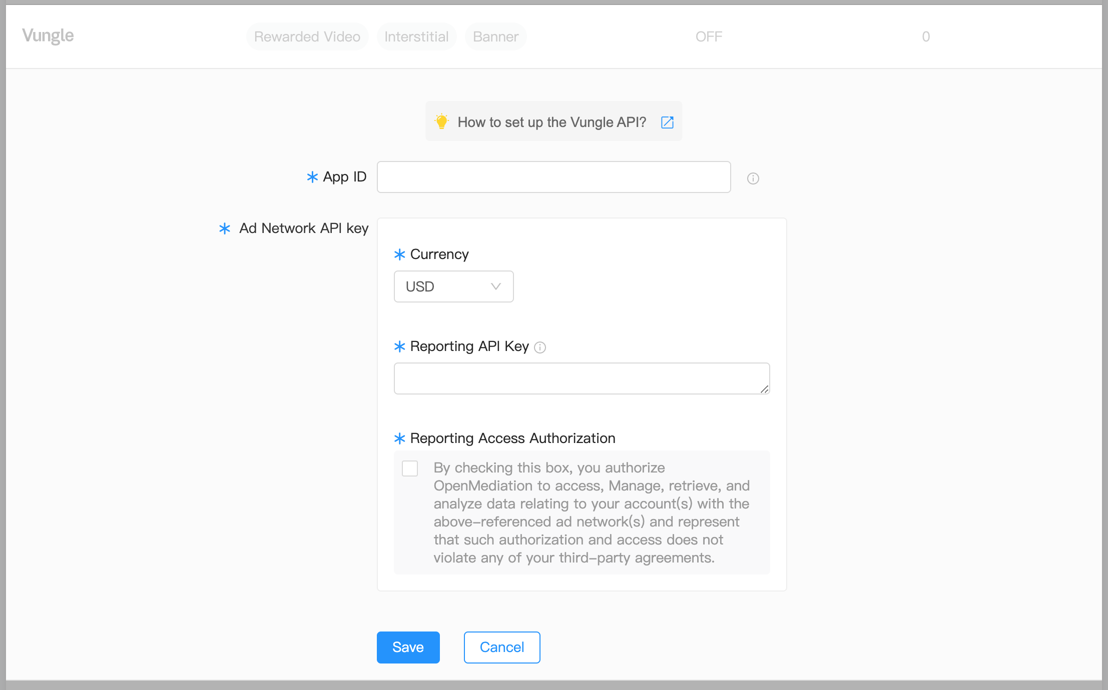Image resolution: width=1108 pixels, height=690 pixels.
Task: Click the lightbulb tip icon
Action: (442, 121)
